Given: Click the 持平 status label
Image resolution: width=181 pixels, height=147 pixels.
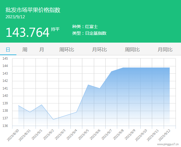Looking at the screenshot, I should tap(55, 29).
